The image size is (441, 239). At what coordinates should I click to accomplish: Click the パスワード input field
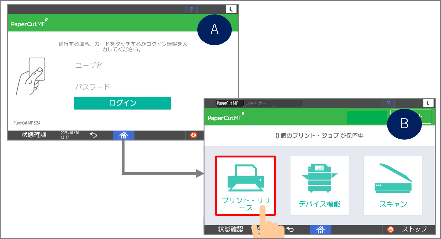click(123, 87)
